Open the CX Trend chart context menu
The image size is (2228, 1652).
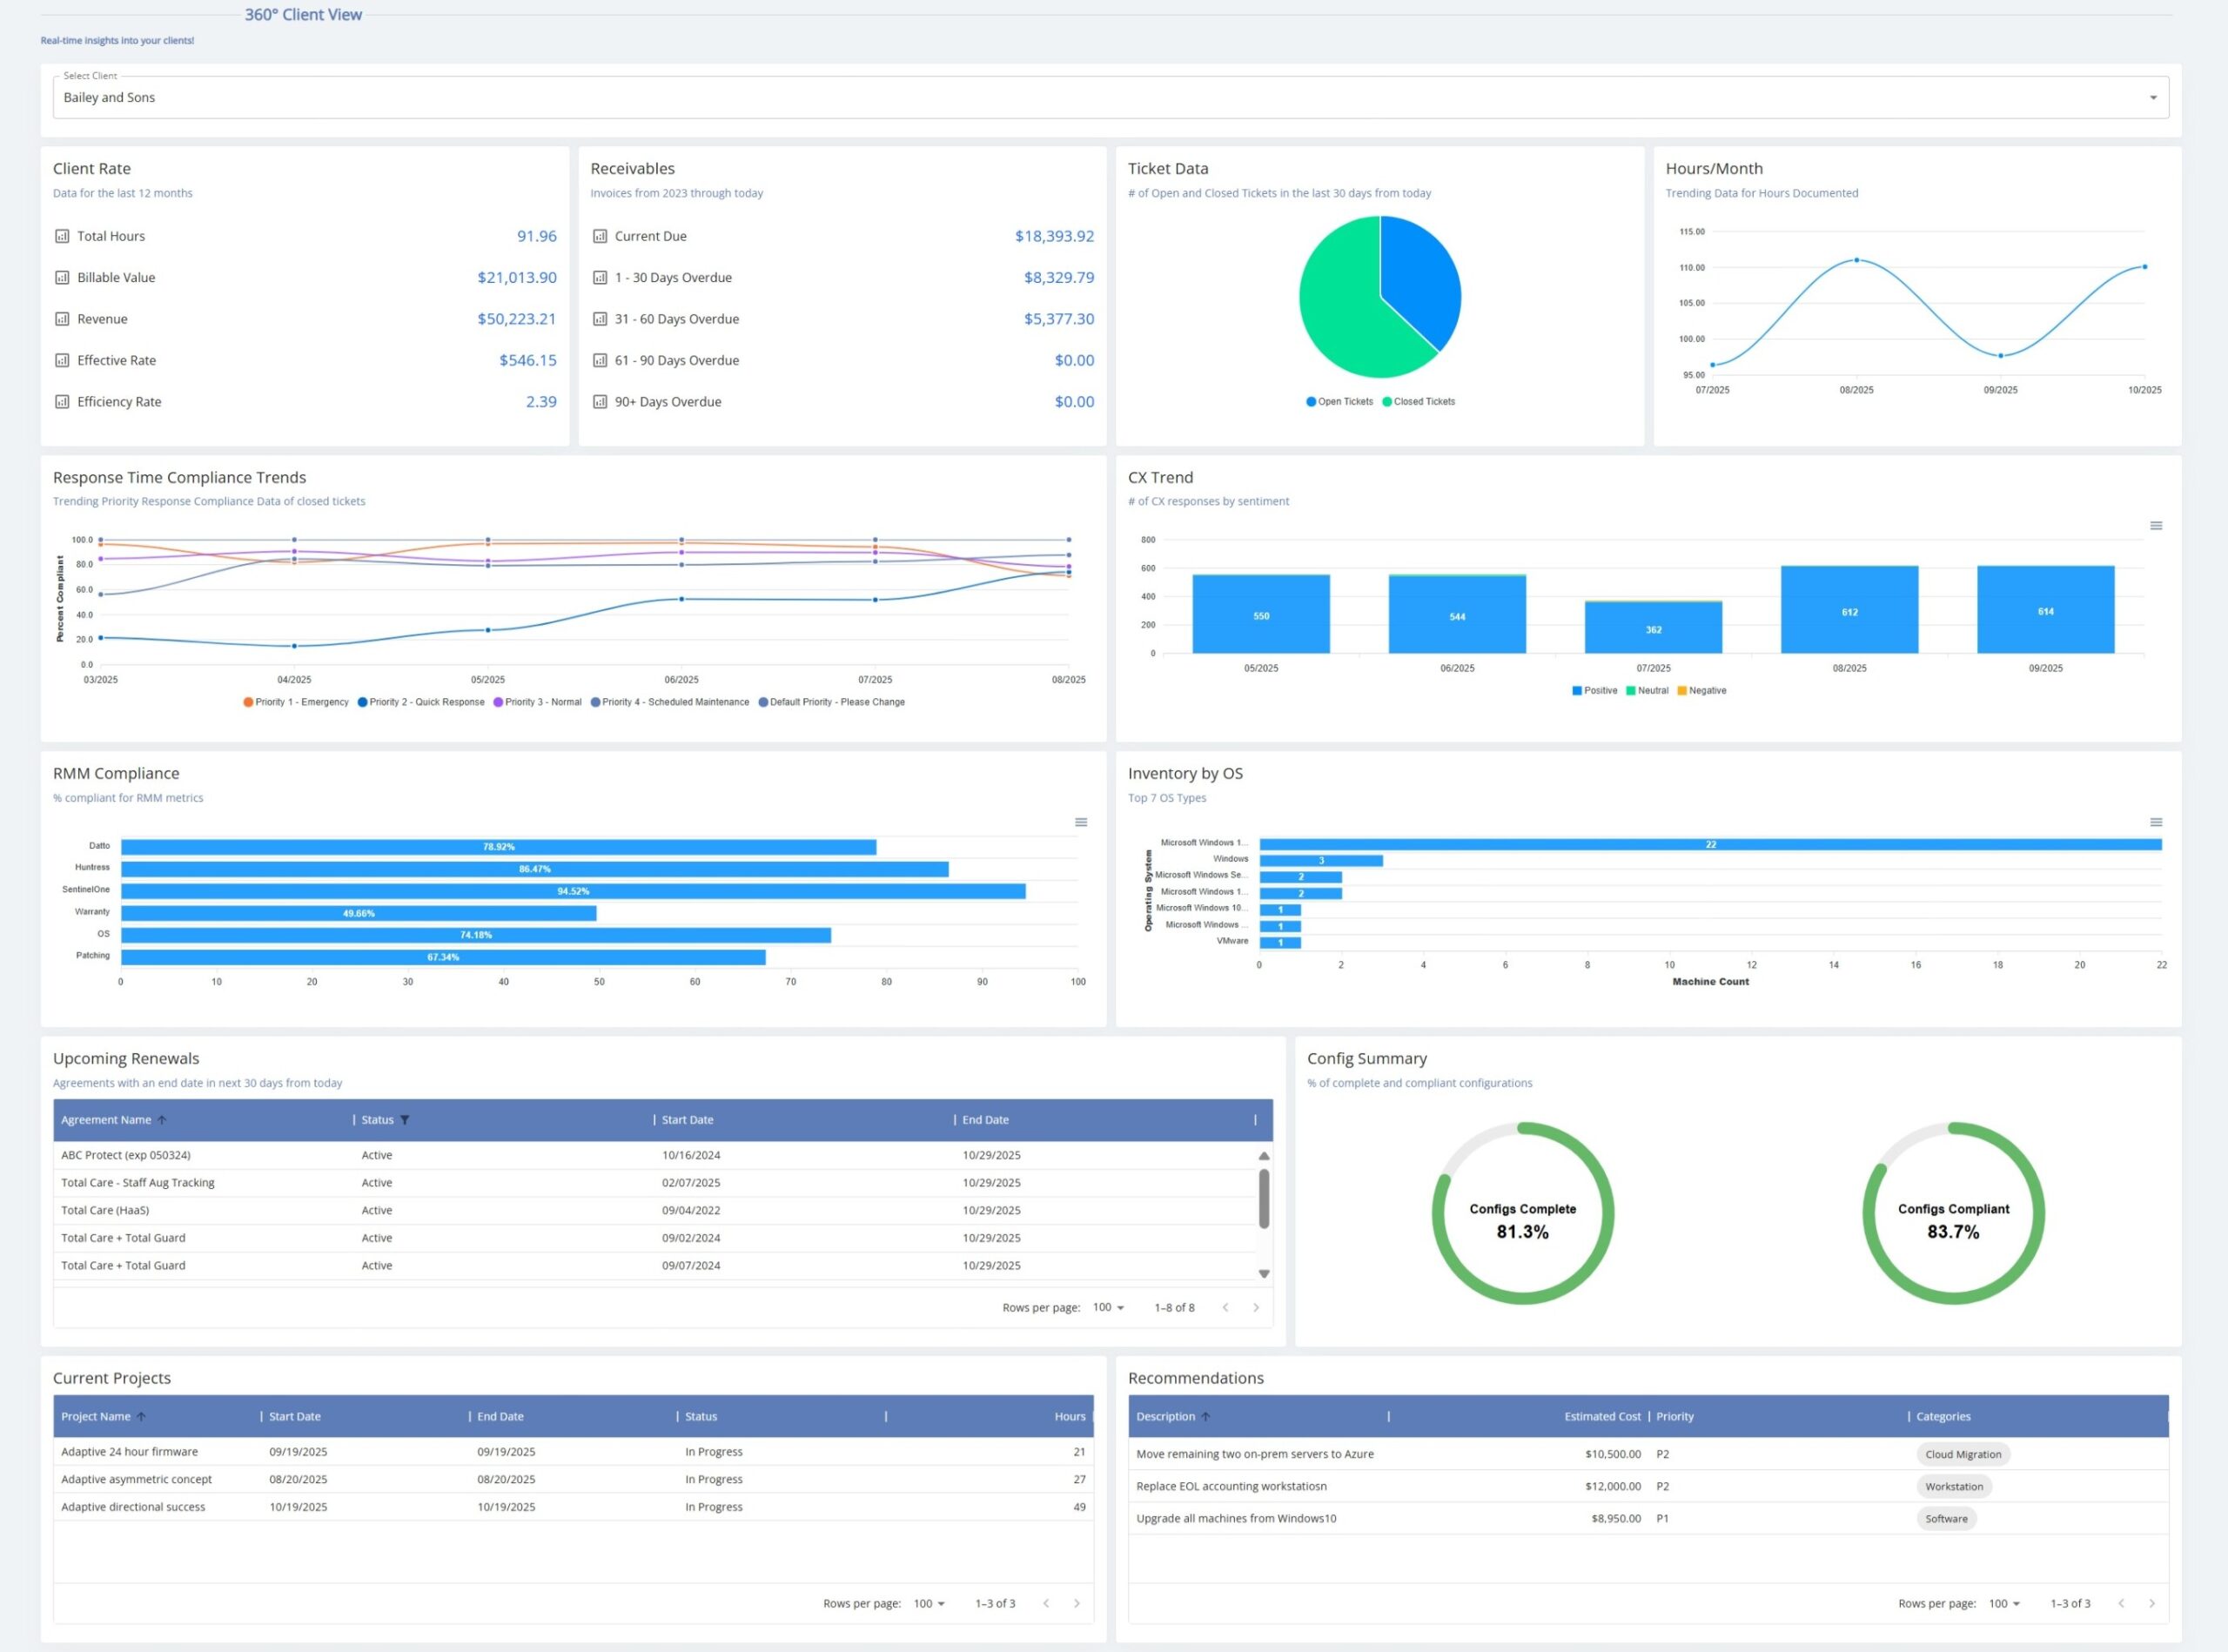pyautogui.click(x=2157, y=525)
